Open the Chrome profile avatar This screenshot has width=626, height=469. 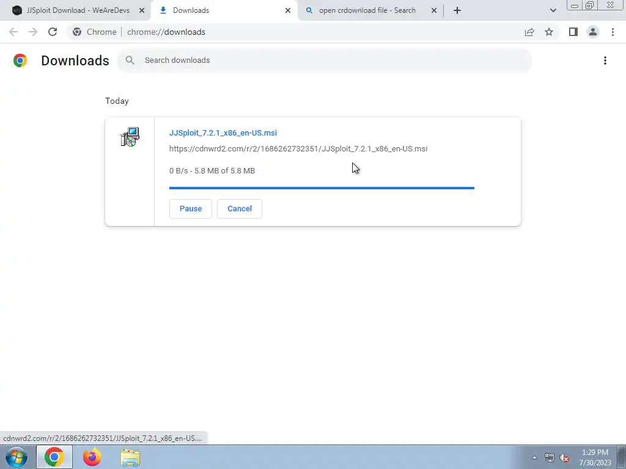click(x=593, y=32)
